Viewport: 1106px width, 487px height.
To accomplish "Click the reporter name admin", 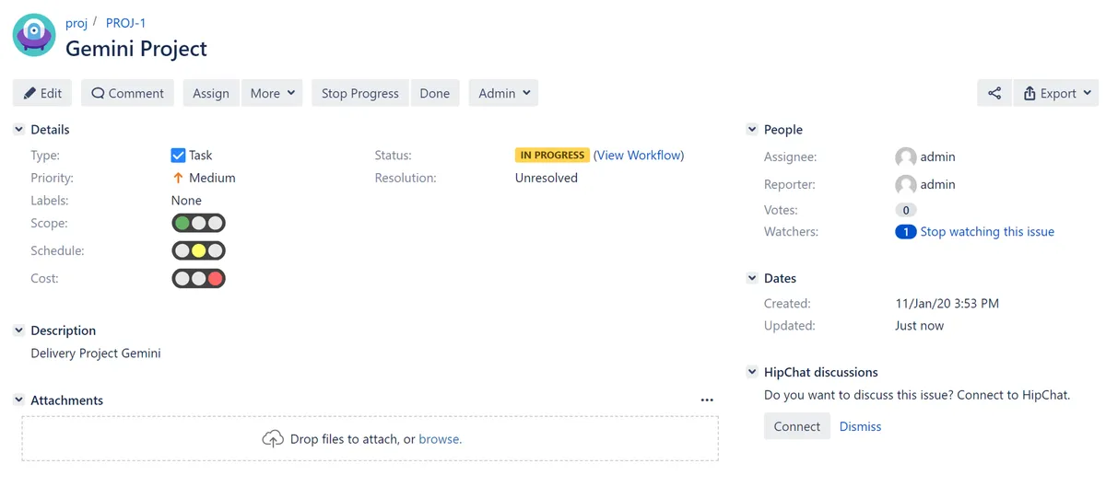I will click(937, 185).
